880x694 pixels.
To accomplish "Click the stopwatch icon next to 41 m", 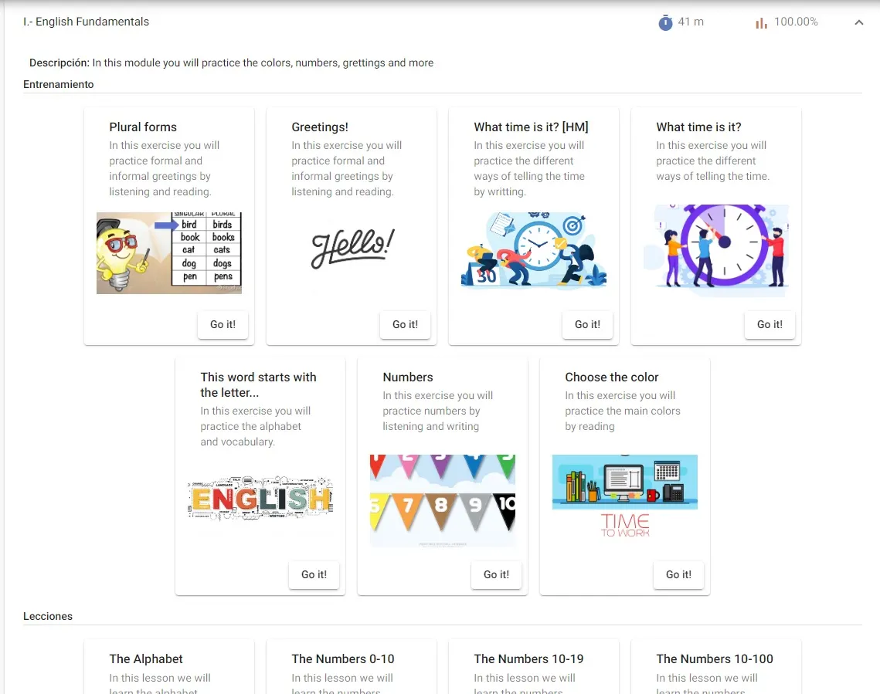I will 665,22.
